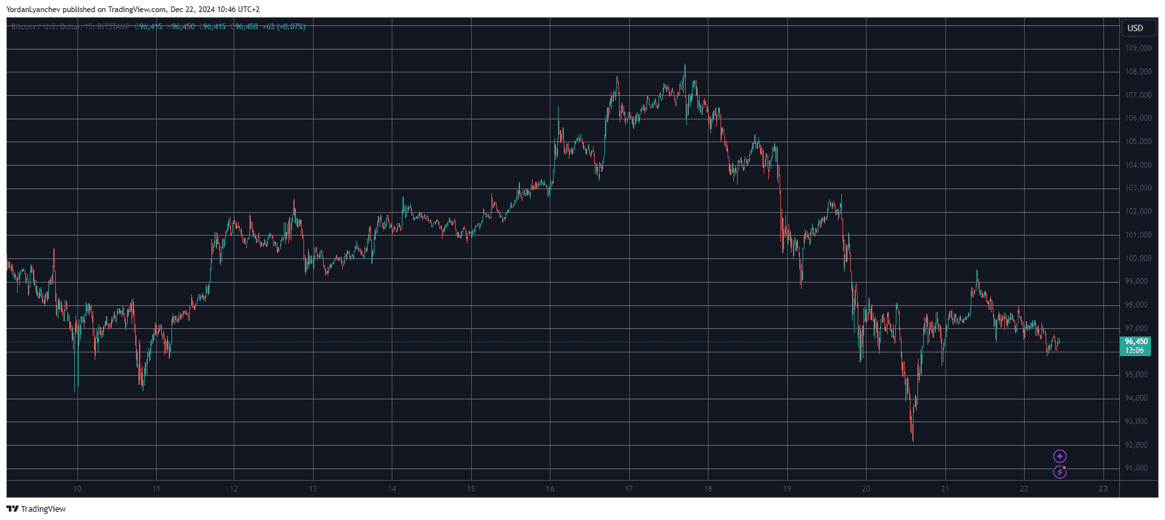Screen dimensions: 1165x520
Task: Click the 105,000 price axis label
Action: pos(1138,142)
